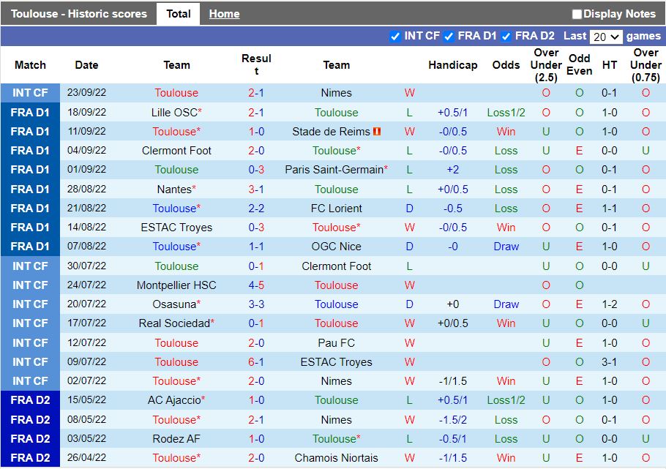Viewport: 666px width, 469px height.
Task: Click the Real Sociedad team link
Action: pyautogui.click(x=174, y=323)
